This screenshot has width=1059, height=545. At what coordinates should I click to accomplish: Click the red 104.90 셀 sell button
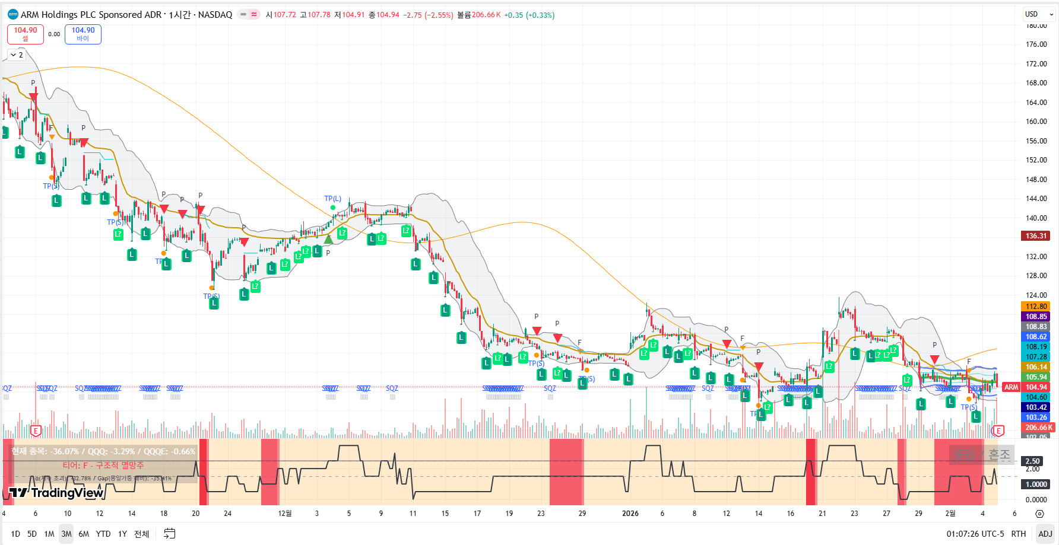(x=26, y=34)
